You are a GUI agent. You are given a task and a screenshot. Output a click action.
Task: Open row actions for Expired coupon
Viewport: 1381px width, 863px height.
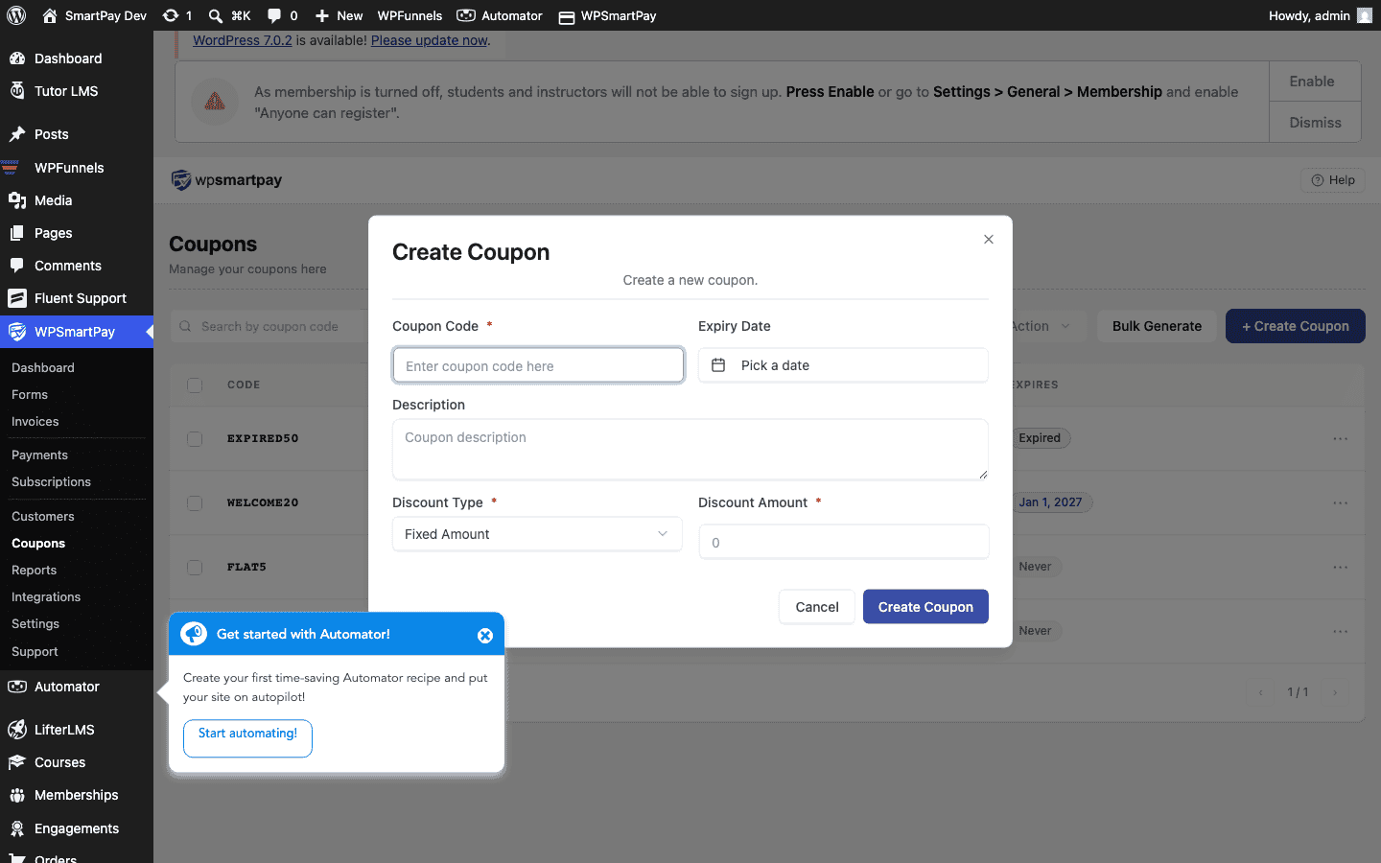tap(1341, 438)
